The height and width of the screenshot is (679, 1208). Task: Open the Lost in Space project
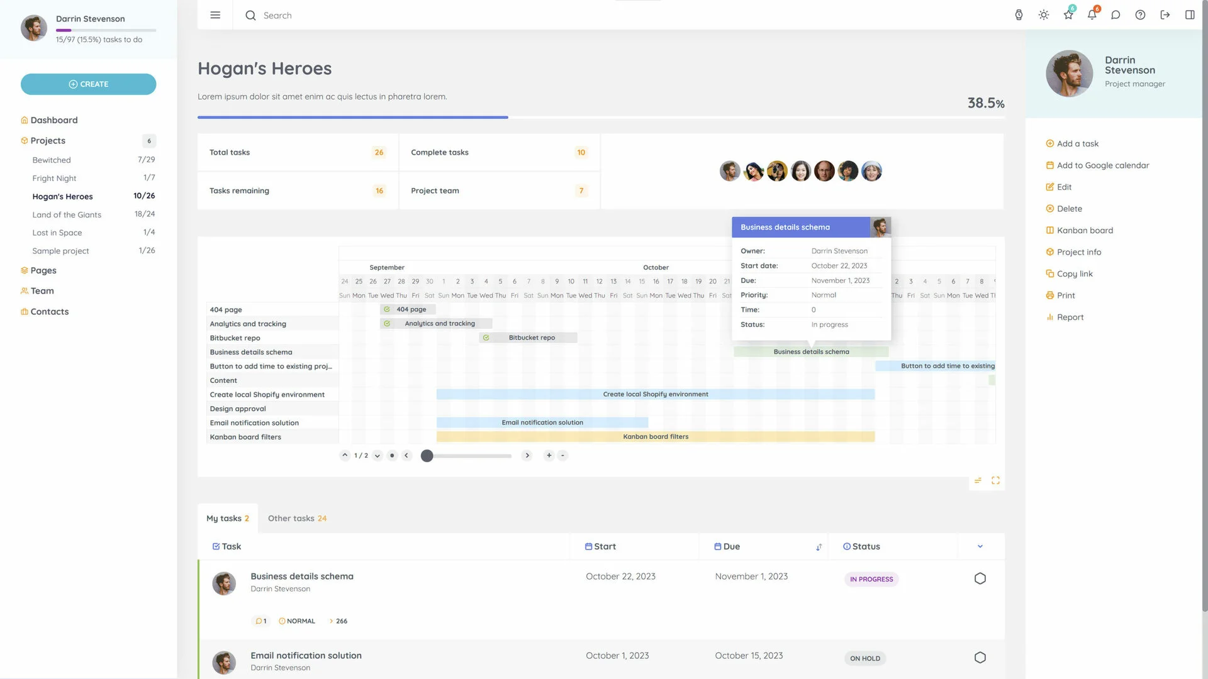pyautogui.click(x=57, y=233)
